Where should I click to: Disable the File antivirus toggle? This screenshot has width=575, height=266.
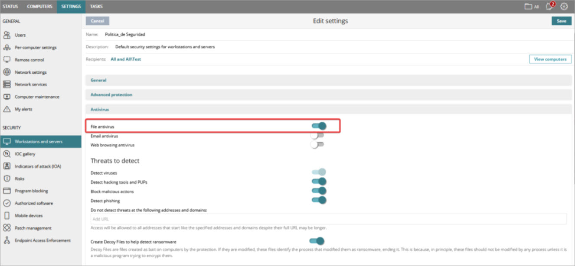(319, 126)
